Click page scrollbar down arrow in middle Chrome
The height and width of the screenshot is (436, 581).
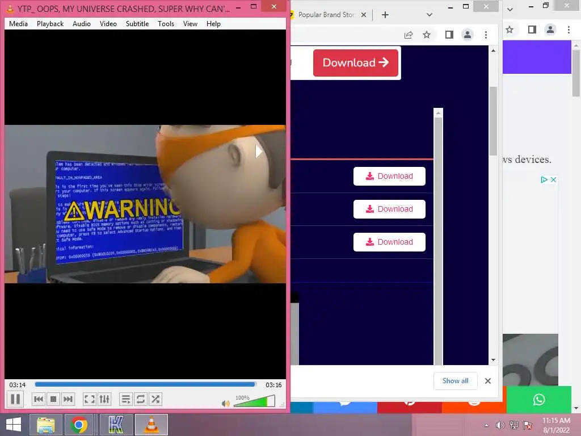493,359
